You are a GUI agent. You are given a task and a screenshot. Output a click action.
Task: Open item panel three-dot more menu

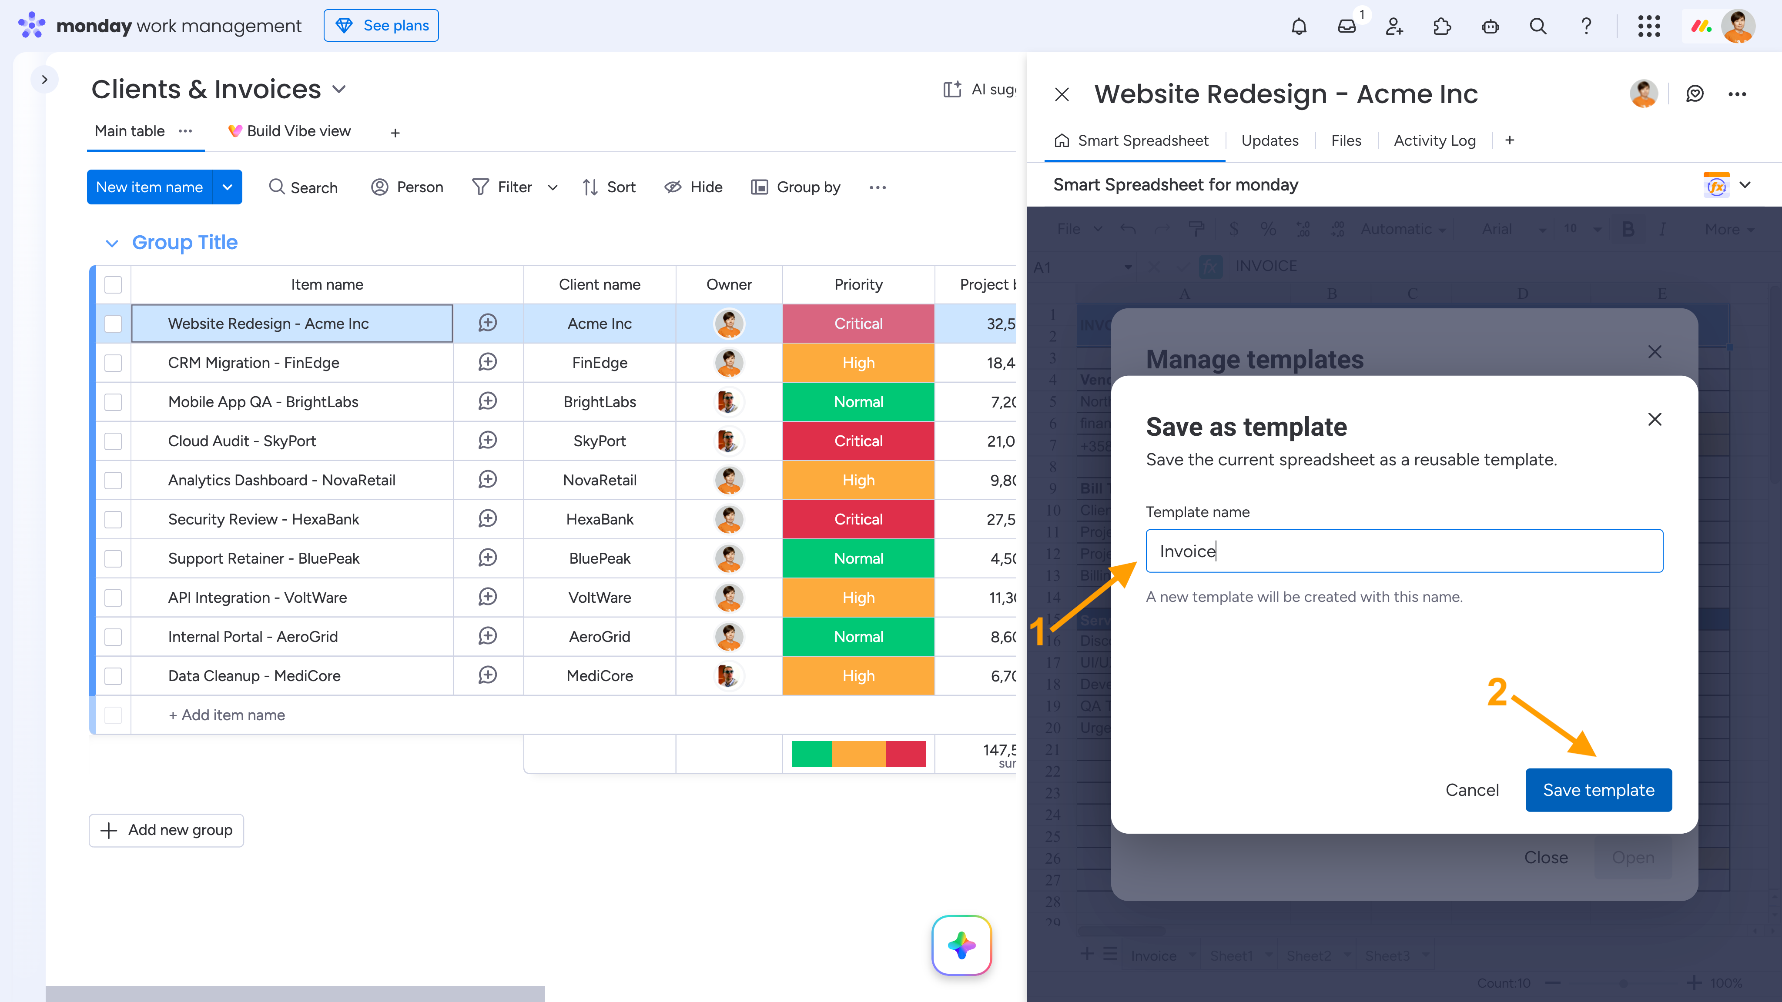1737,94
